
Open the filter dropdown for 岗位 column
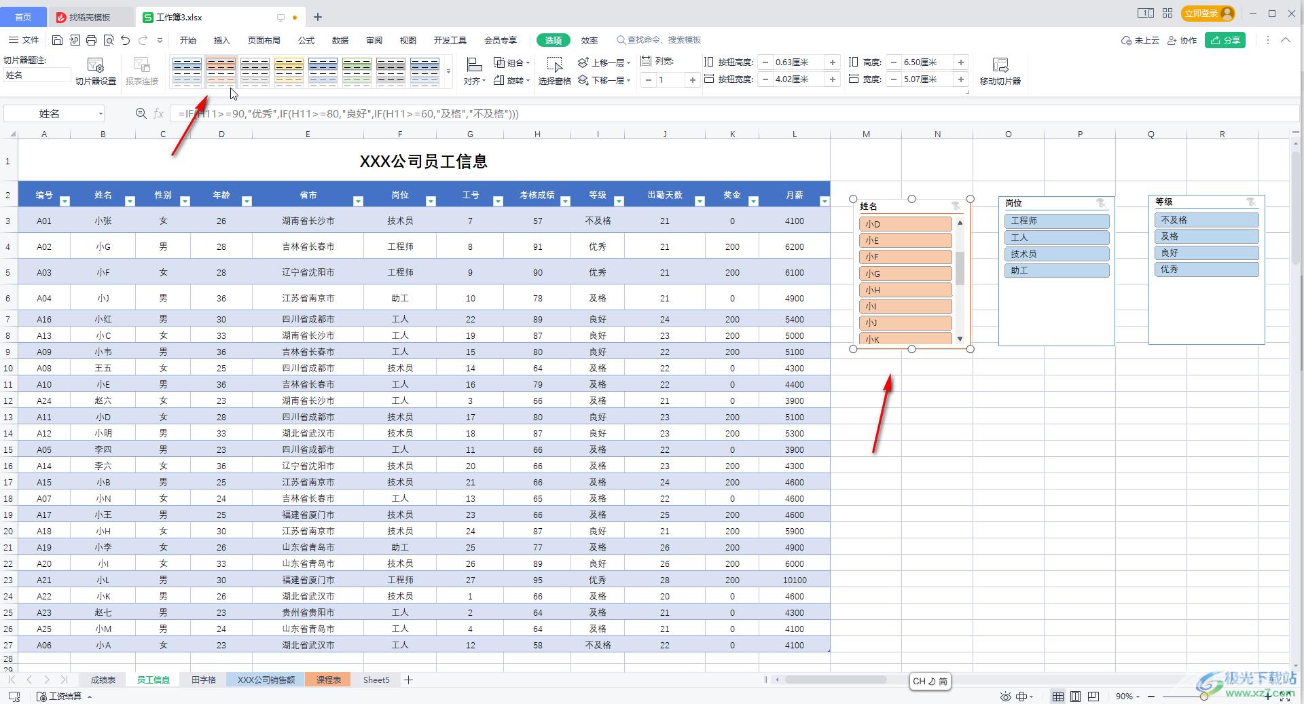430,201
